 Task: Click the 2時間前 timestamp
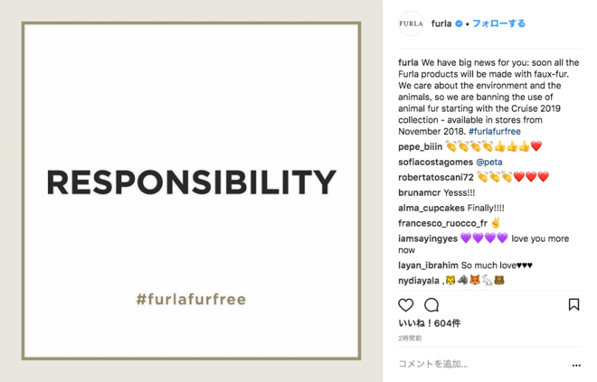(410, 338)
